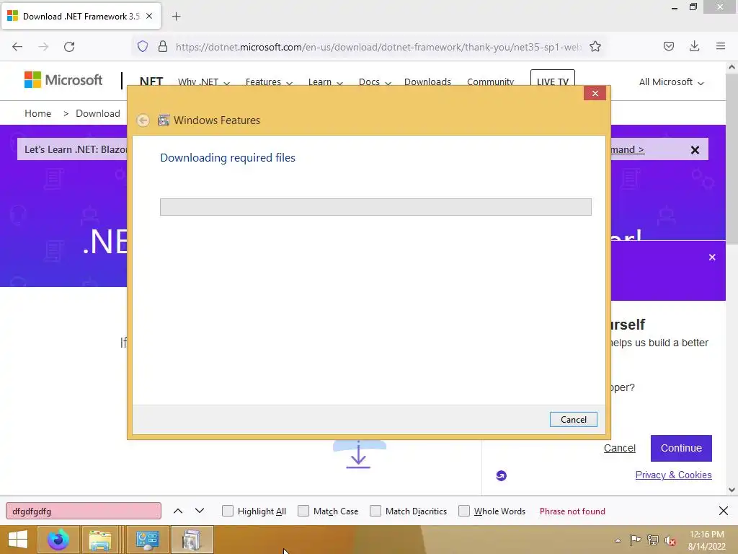Image resolution: width=738 pixels, height=554 pixels.
Task: Expand the Learn dropdown
Action: [325, 82]
